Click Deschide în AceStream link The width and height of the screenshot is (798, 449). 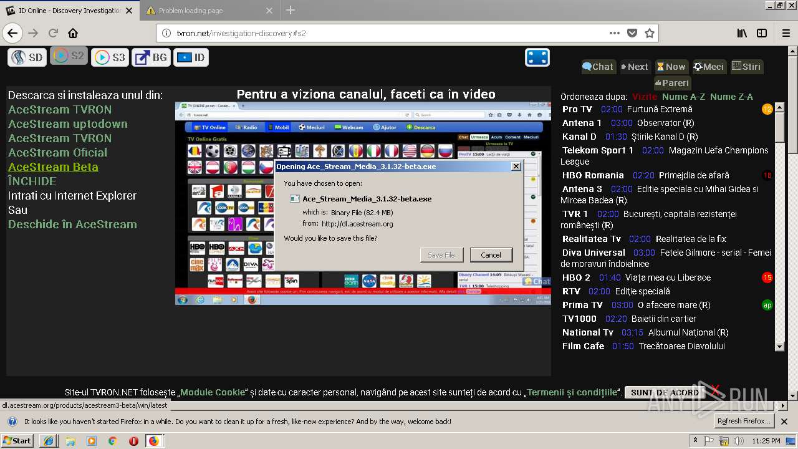click(72, 224)
